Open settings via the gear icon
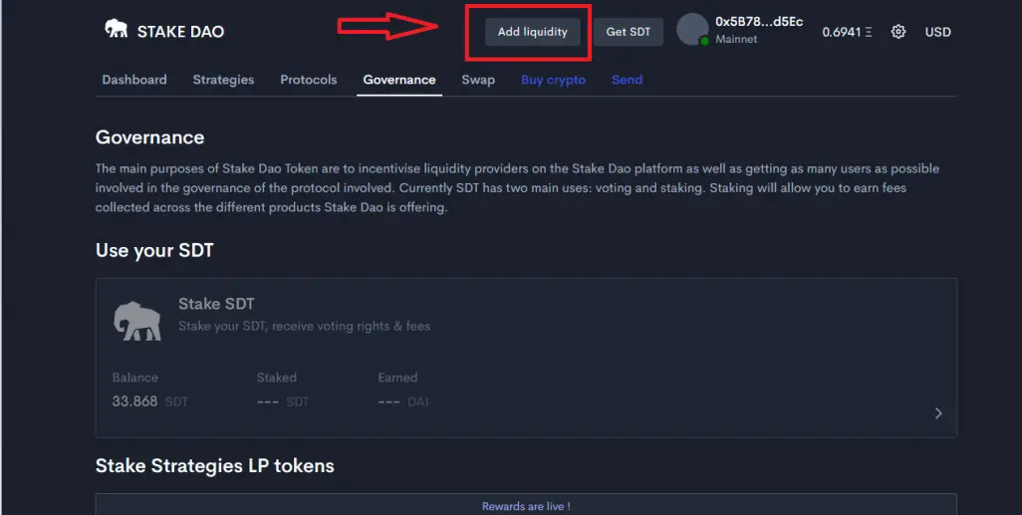Viewport: 1022px width, 515px height. click(x=898, y=31)
